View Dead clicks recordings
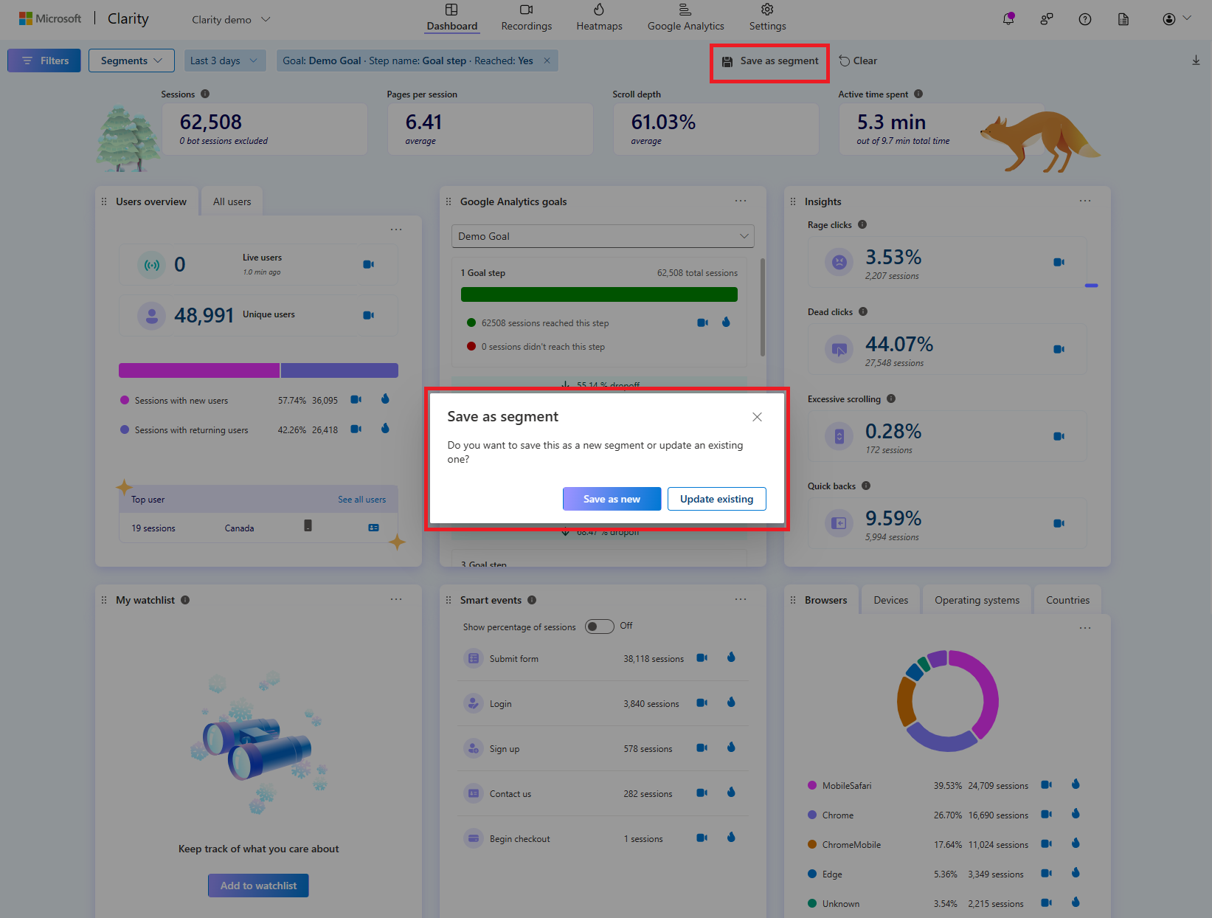Image resolution: width=1212 pixels, height=918 pixels. pos(1059,349)
